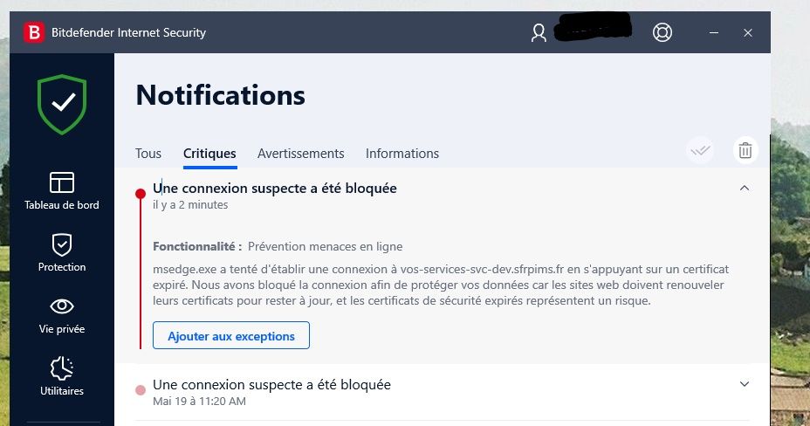Close the Bitdefender window
This screenshot has height=426, width=810.
748,33
